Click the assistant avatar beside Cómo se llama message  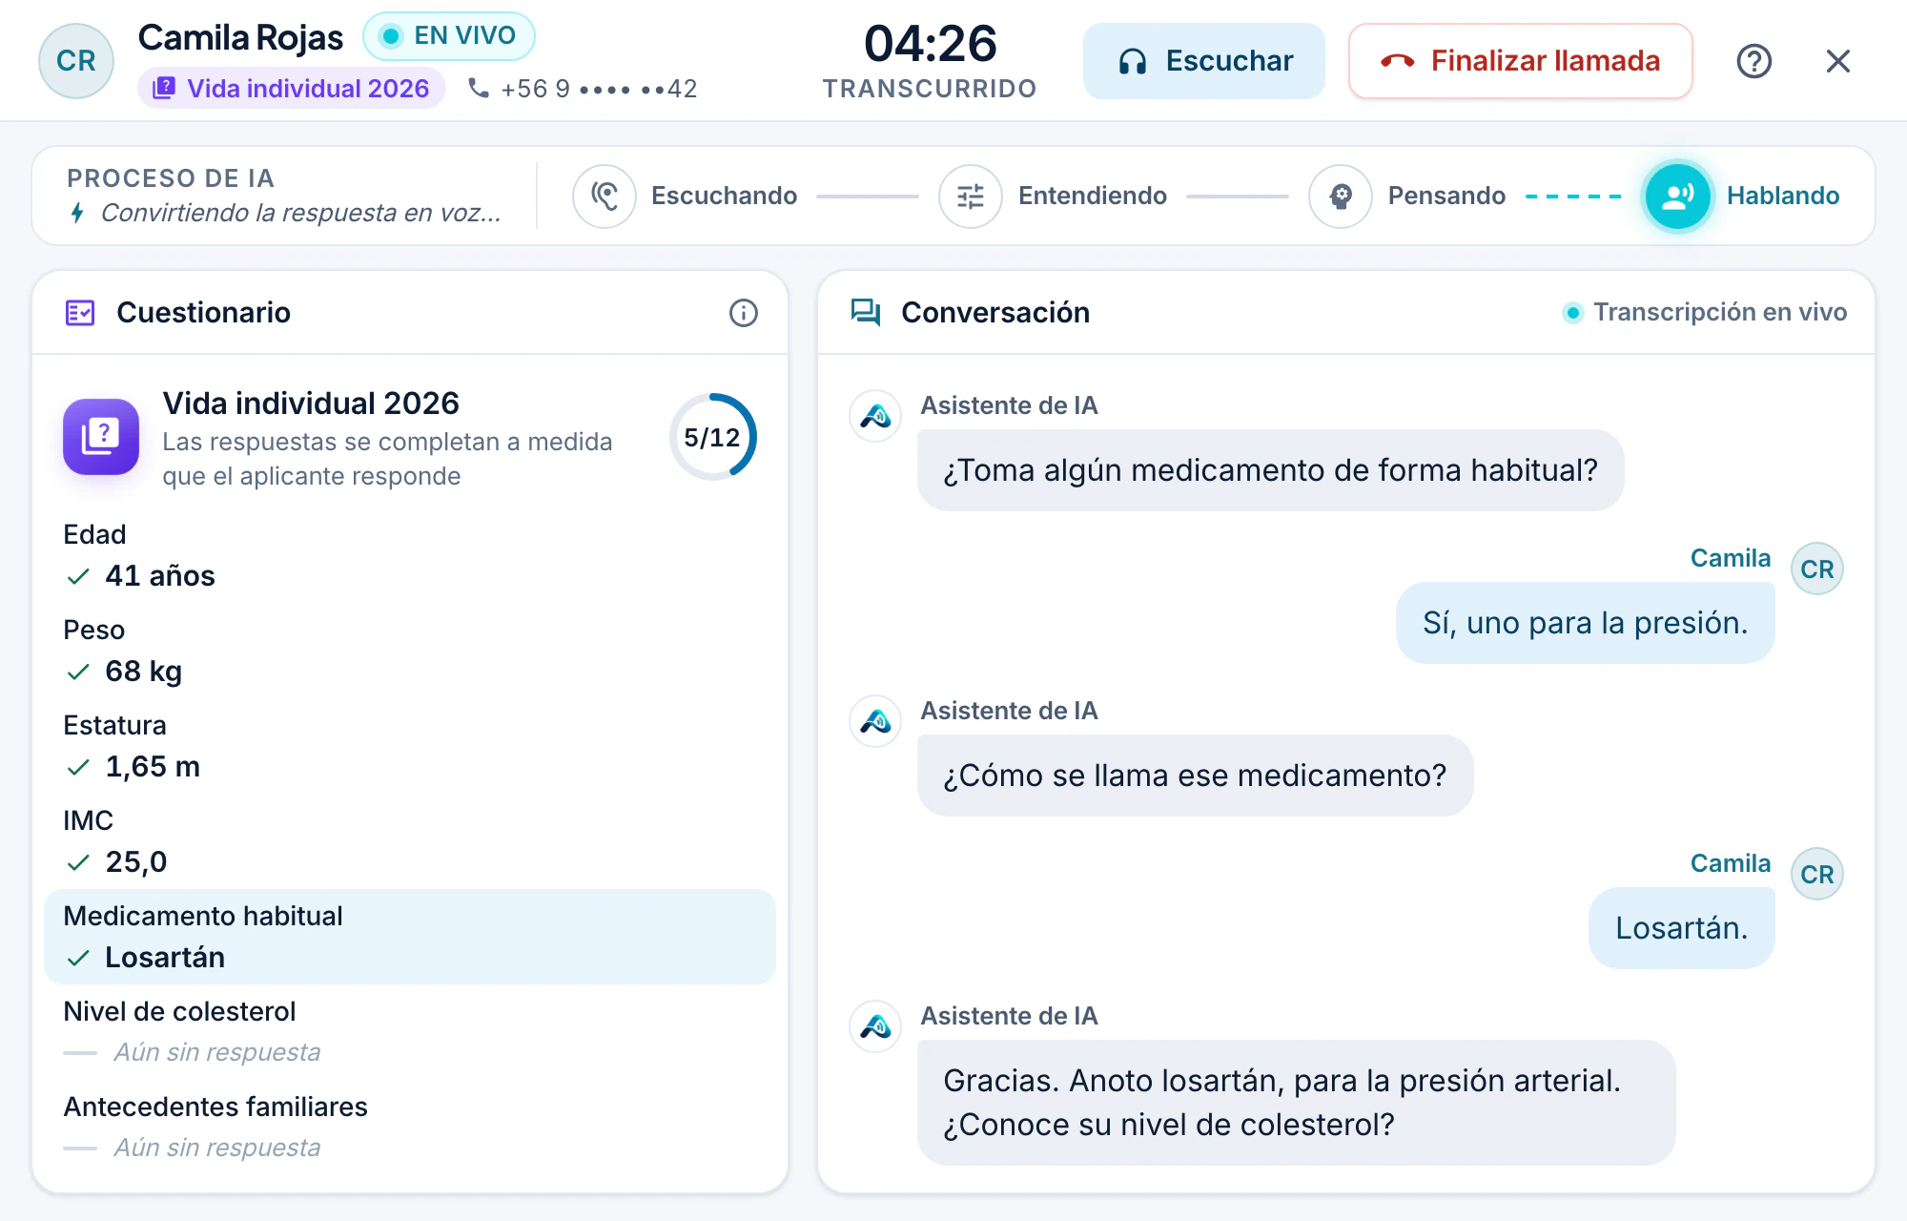[875, 721]
